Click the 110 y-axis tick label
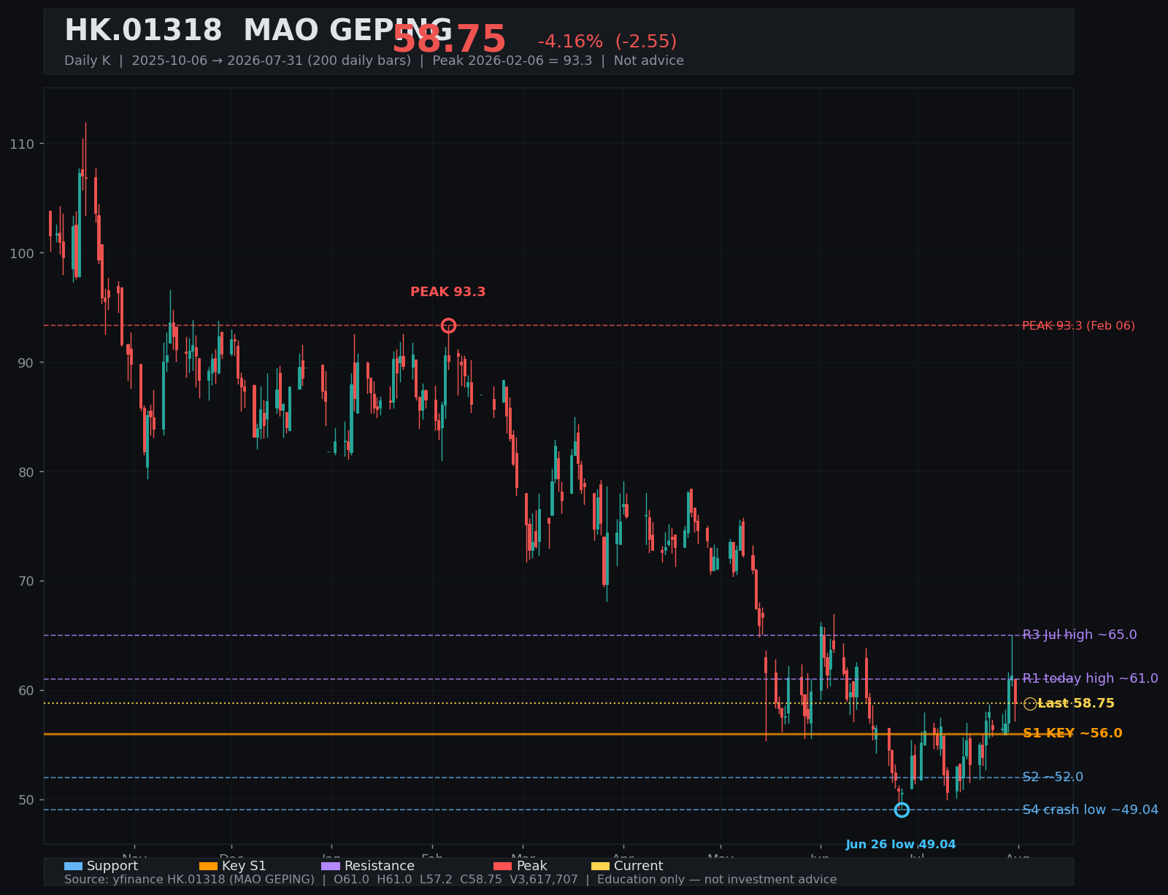Image resolution: width=1168 pixels, height=895 pixels. [x=22, y=144]
